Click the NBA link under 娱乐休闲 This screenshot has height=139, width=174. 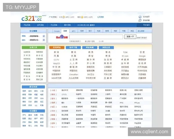(x=42, y=98)
